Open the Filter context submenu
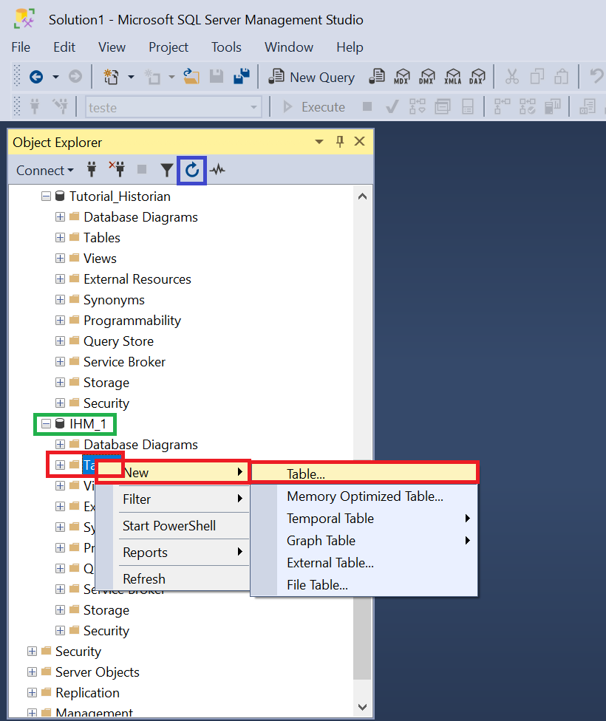This screenshot has height=721, width=606. point(173,499)
